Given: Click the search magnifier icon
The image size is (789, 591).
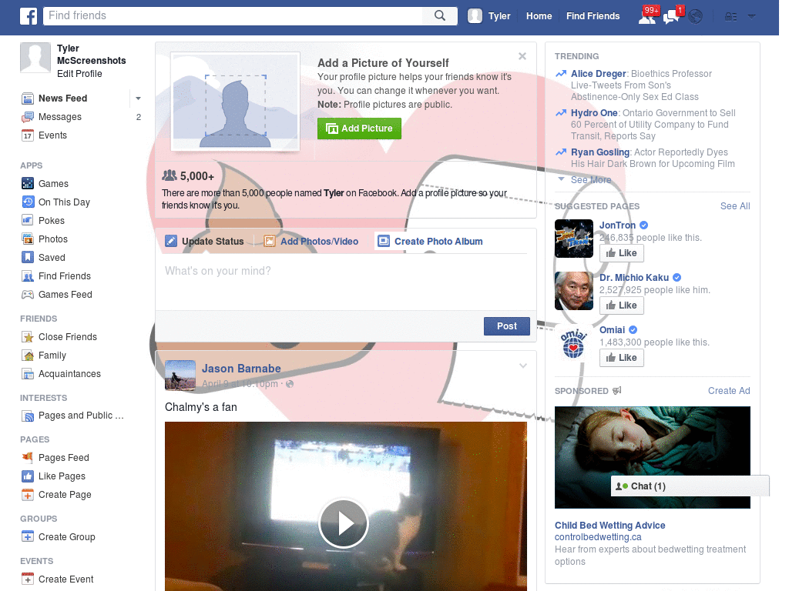Looking at the screenshot, I should pos(440,15).
